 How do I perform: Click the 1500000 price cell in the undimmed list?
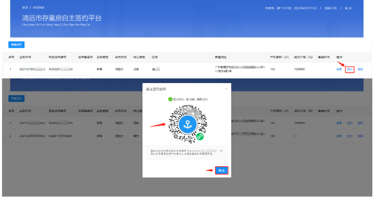[300, 69]
